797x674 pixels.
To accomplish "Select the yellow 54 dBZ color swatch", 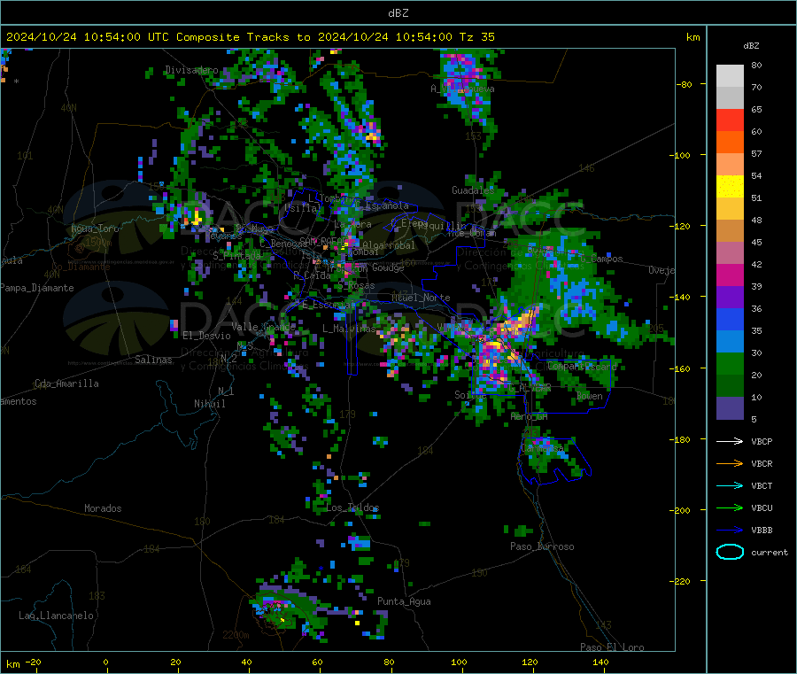I will pyautogui.click(x=730, y=187).
